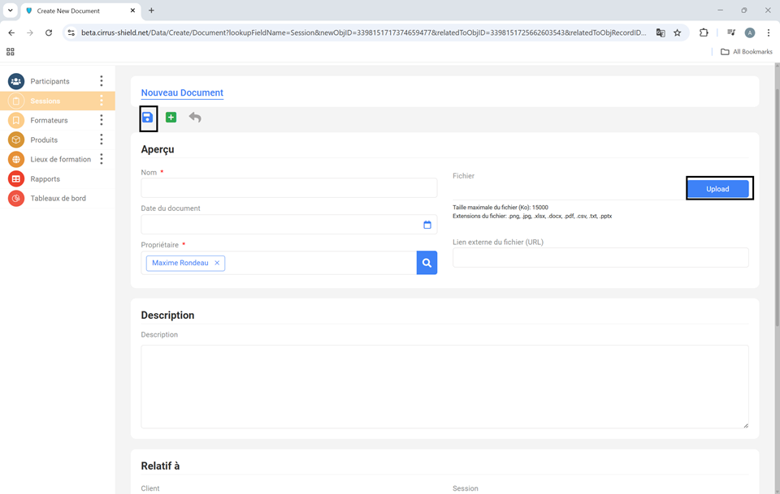780x494 pixels.
Task: Click inside the Description text area
Action: pyautogui.click(x=444, y=386)
